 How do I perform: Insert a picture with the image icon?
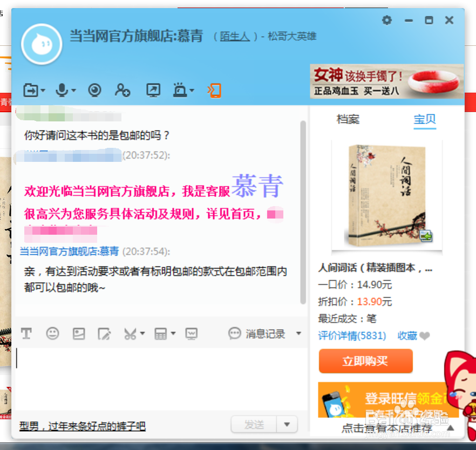79,333
